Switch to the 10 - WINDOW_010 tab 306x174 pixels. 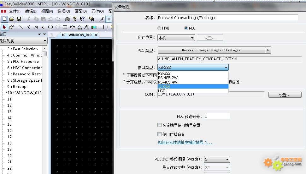click(x=76, y=35)
